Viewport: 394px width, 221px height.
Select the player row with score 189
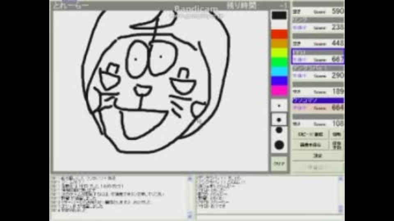click(x=318, y=89)
